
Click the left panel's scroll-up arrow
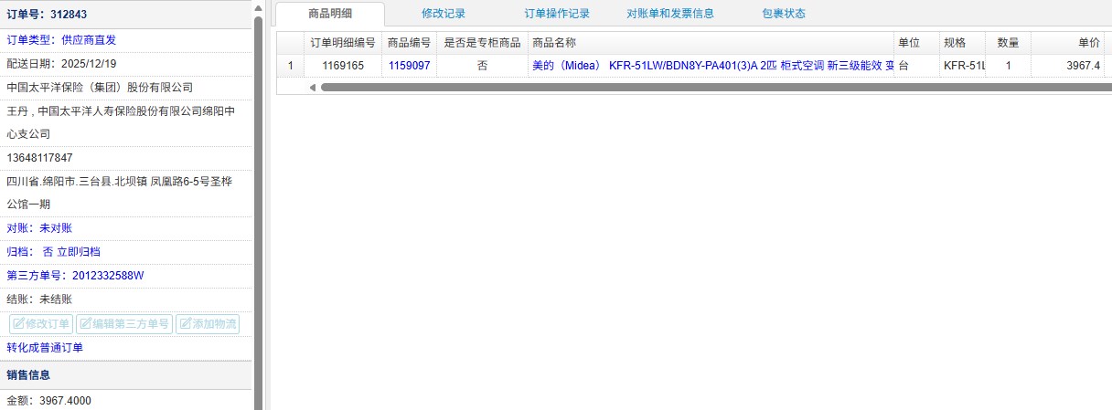pyautogui.click(x=258, y=7)
